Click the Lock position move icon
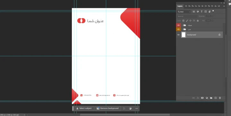231x116 pixels. (190, 21)
